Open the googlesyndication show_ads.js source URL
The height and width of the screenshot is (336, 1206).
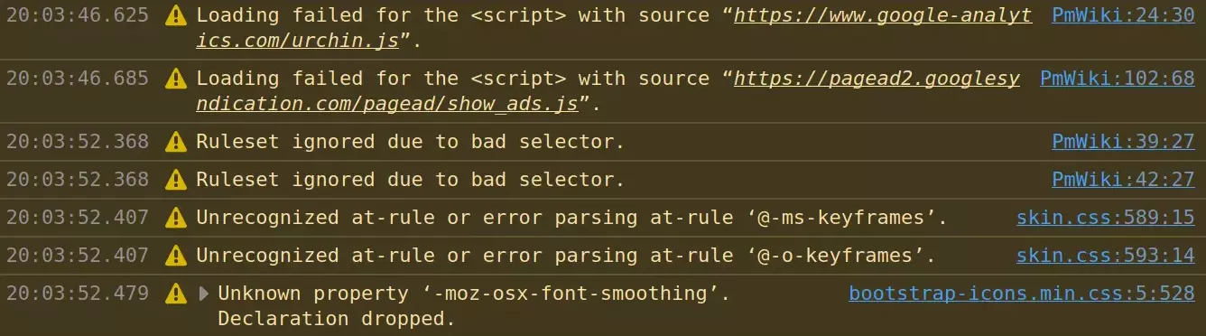pyautogui.click(x=608, y=91)
